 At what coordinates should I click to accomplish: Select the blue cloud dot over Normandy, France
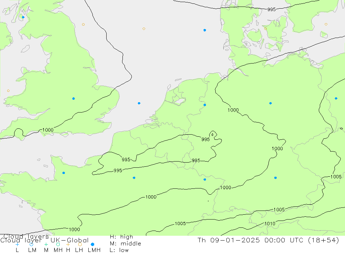point(63,173)
